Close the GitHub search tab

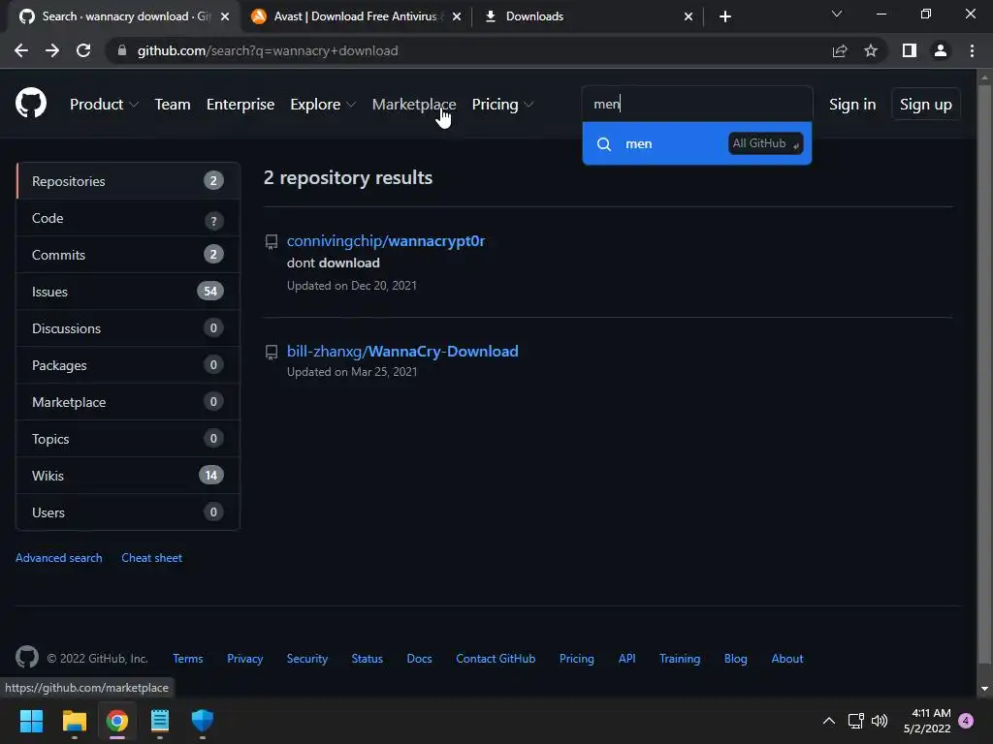[225, 16]
